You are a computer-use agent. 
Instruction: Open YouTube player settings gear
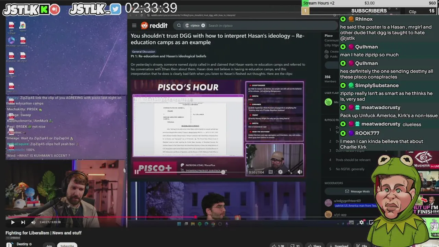click(x=361, y=223)
